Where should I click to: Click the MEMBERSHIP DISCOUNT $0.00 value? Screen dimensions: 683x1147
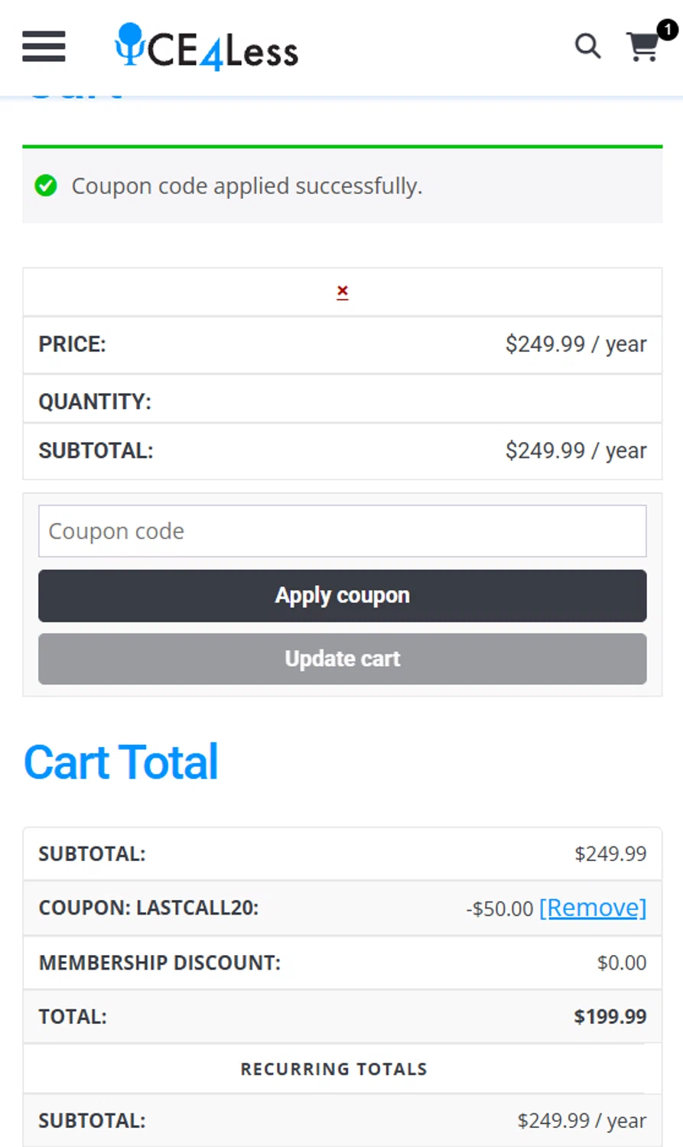coord(621,963)
